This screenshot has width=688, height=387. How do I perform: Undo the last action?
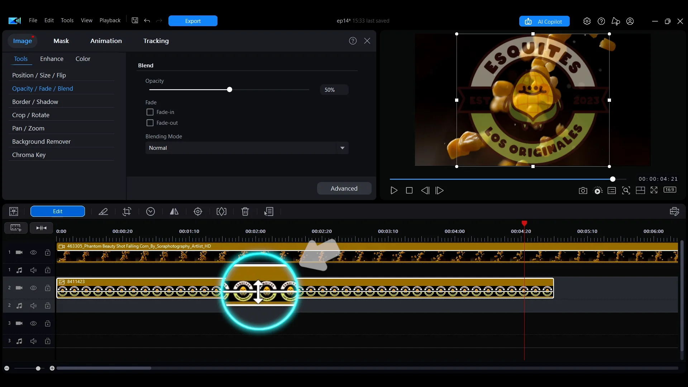tap(147, 20)
